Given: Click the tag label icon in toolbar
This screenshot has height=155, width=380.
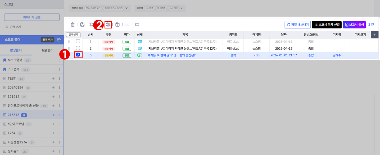Looking at the screenshot, I should [137, 25].
